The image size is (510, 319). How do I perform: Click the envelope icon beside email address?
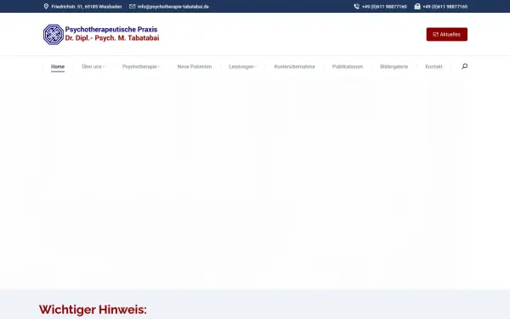pos(132,7)
